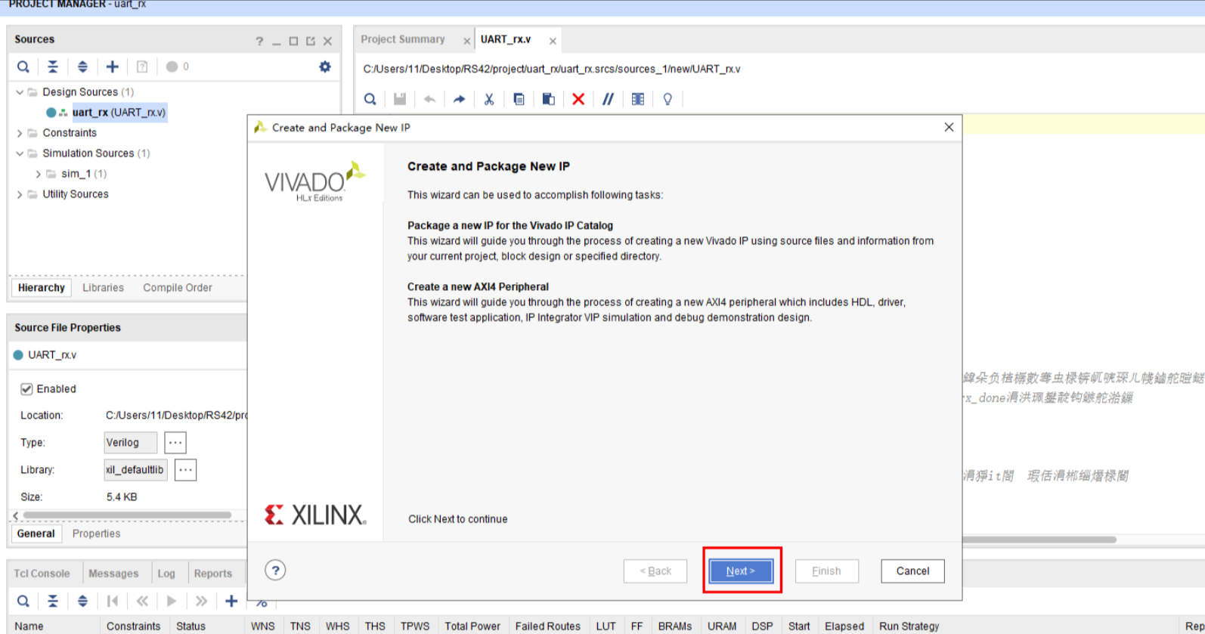Toggle column selection mode icon
This screenshot has width=1205, height=634.
point(638,99)
